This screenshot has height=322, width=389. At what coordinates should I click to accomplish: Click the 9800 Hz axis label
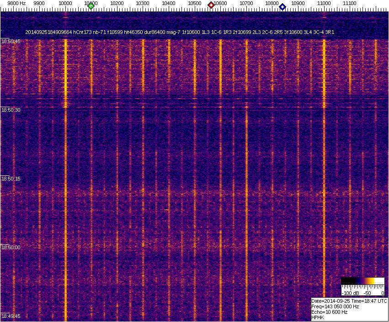click(x=16, y=3)
